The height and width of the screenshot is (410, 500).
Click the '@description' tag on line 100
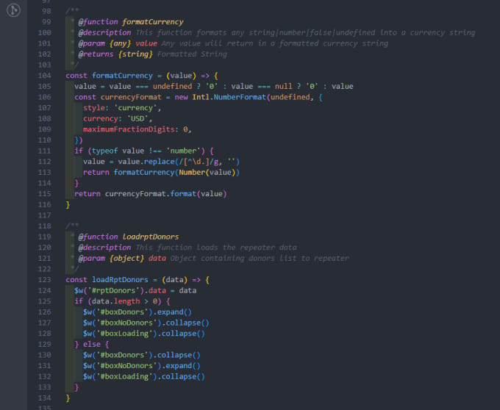point(104,32)
